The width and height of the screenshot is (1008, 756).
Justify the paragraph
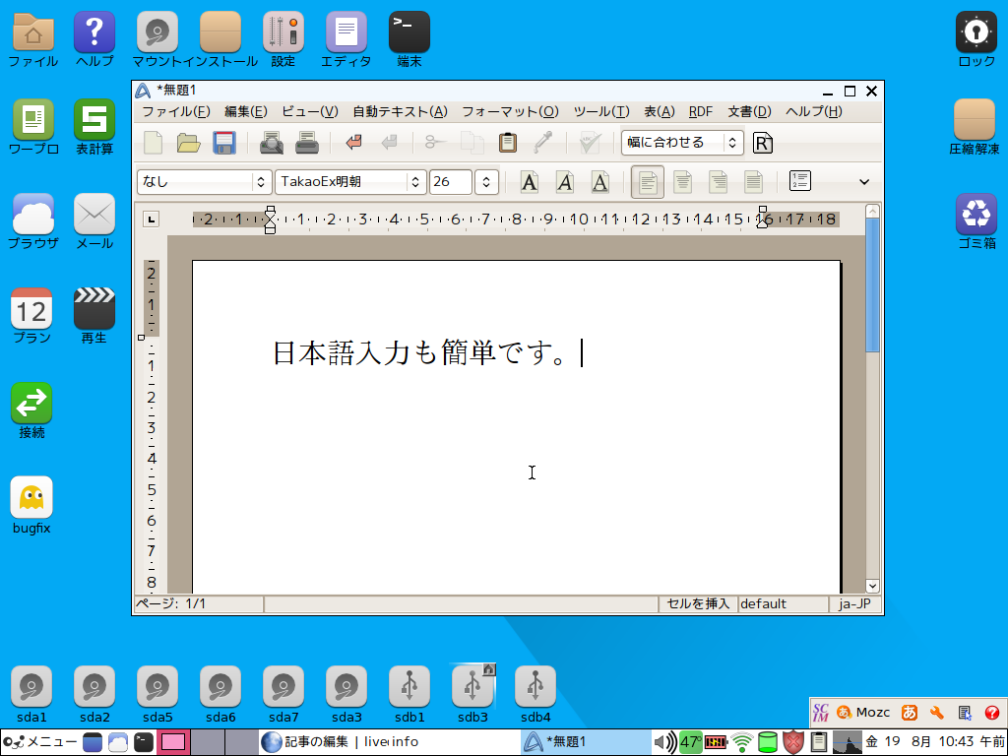(x=753, y=182)
